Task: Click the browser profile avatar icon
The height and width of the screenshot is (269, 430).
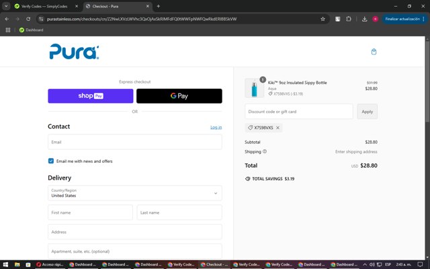Action: coord(375,19)
